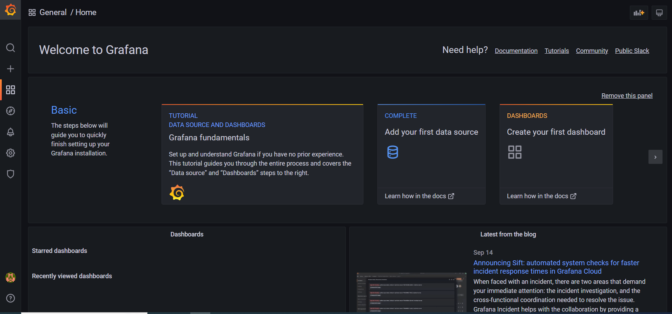672x314 pixels.
Task: Open the Tutorials link
Action: (557, 51)
